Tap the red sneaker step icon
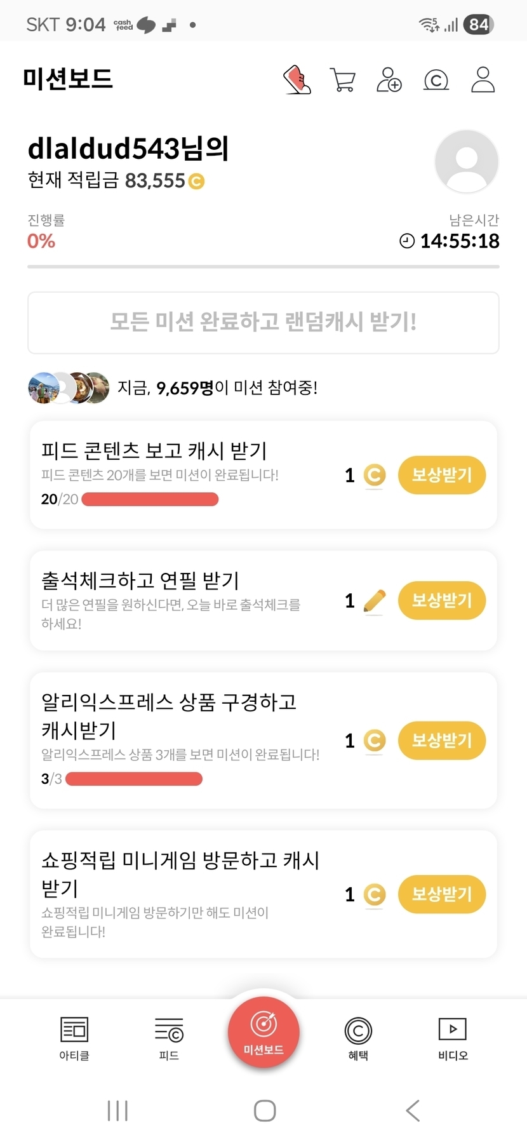The image size is (527, 1142). tap(297, 80)
